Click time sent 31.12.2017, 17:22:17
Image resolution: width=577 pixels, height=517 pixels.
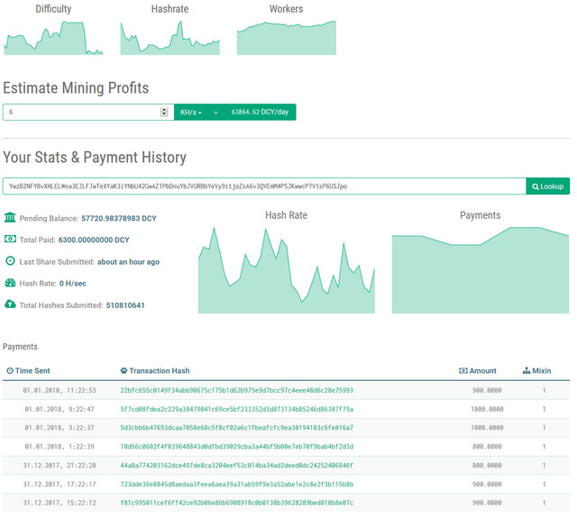tap(60, 485)
